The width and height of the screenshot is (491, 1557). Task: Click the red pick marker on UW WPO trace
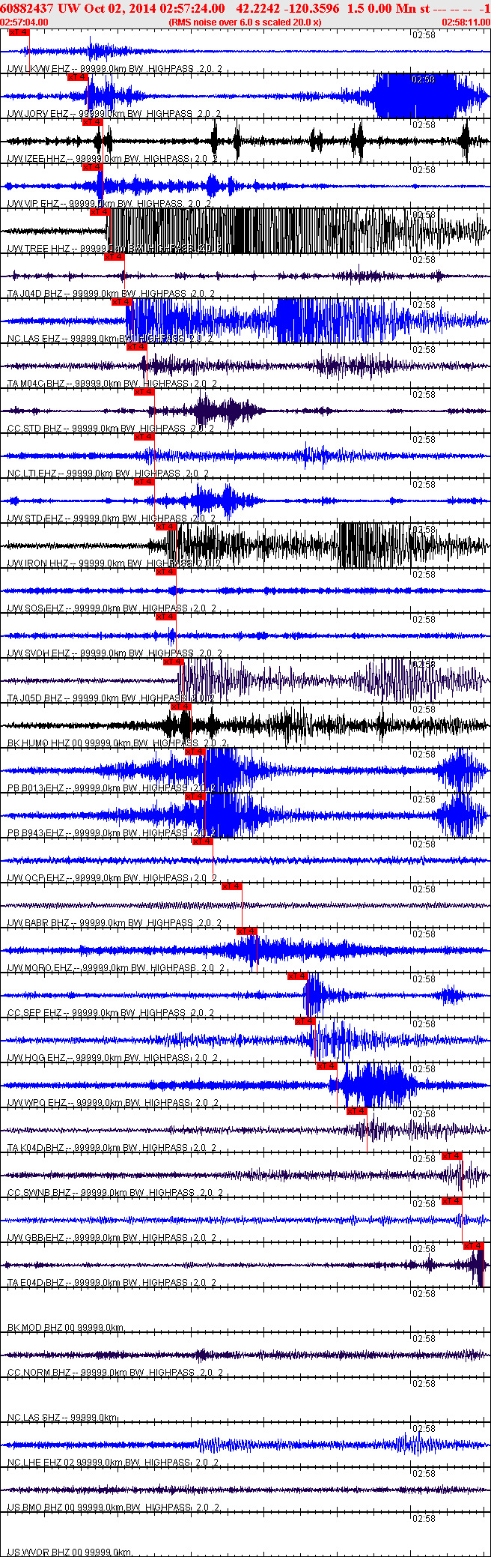click(x=327, y=1066)
